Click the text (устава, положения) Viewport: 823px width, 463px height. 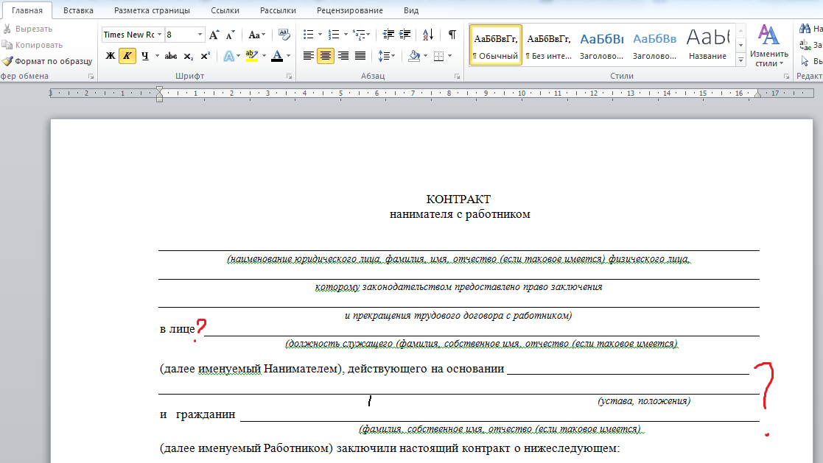point(644,401)
